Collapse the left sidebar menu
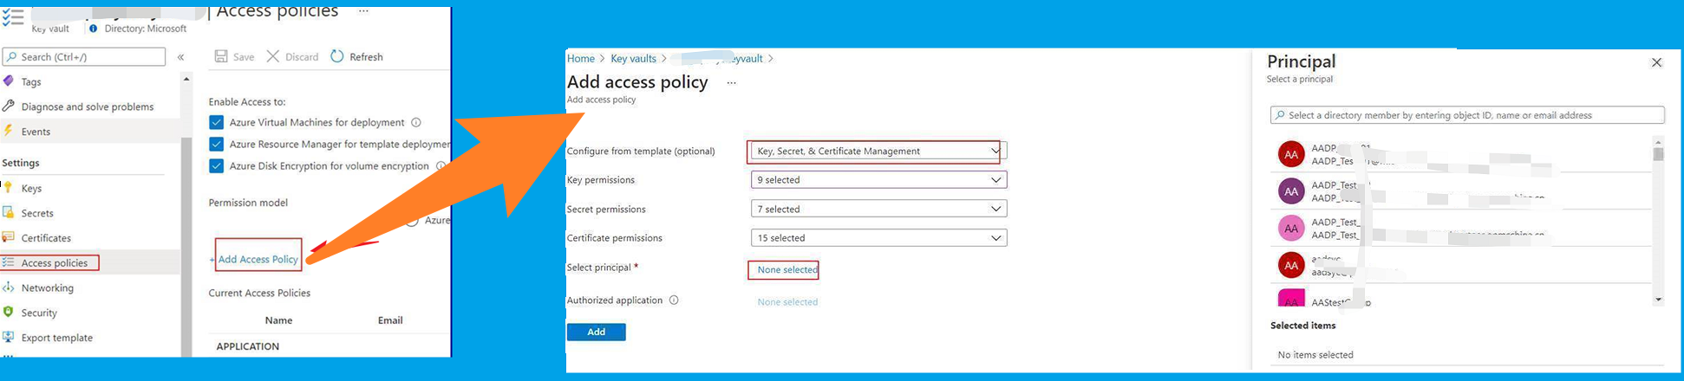Screen dimensions: 1684x381 click(180, 57)
